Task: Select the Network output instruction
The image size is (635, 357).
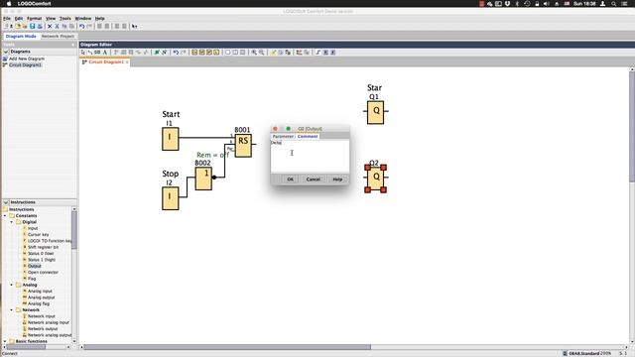Action: click(43, 329)
